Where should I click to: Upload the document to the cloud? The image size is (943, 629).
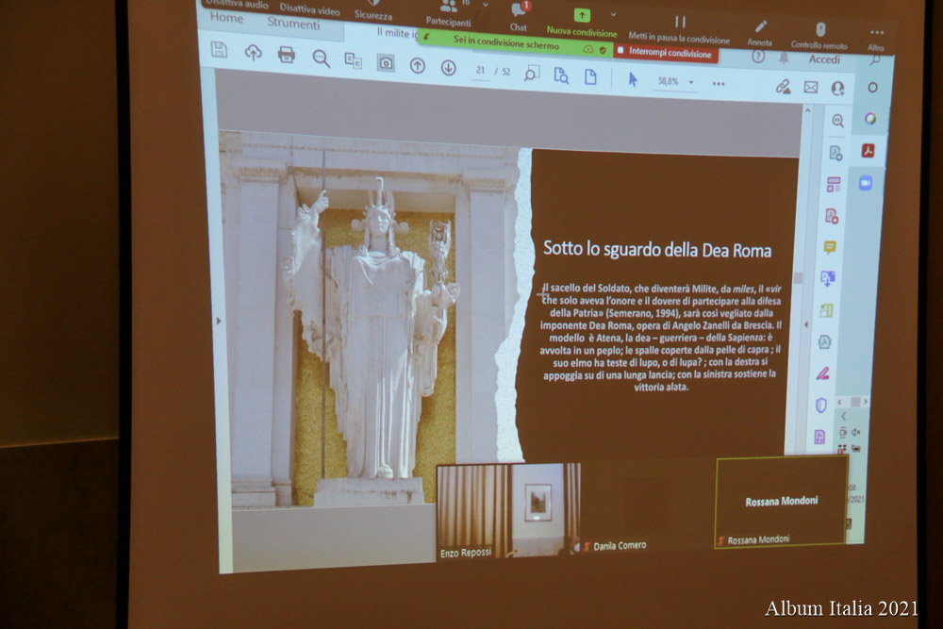click(x=253, y=53)
